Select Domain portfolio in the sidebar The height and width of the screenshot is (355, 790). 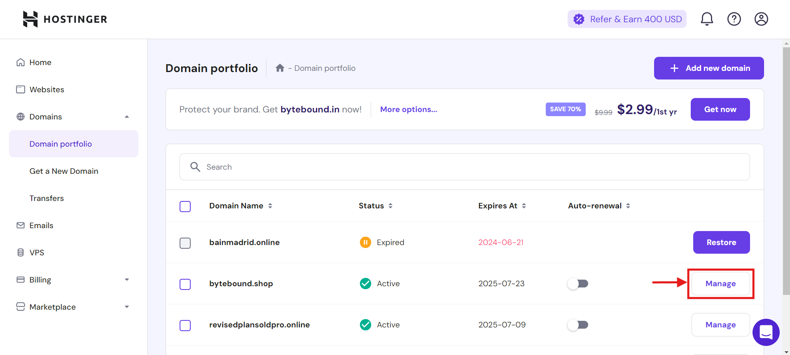(74, 144)
